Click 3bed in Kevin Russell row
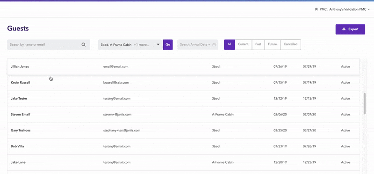Image resolution: width=374 pixels, height=174 pixels. click(216, 83)
